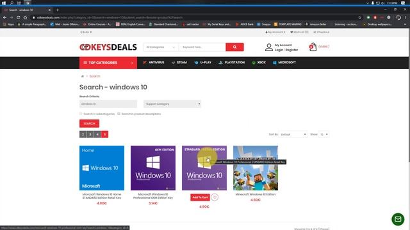This screenshot has width=410, height=230.
Task: Click the Add To Cart button
Action: click(x=200, y=197)
